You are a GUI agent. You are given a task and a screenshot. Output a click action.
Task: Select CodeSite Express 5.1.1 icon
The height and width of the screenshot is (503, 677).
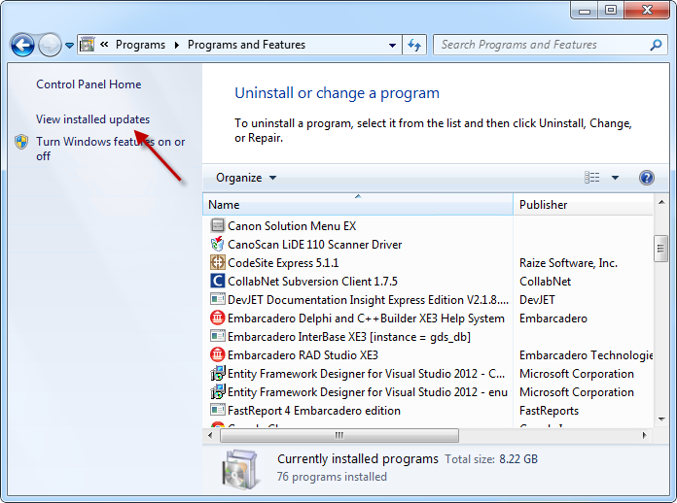point(218,262)
